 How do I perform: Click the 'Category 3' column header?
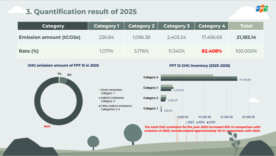(176, 26)
